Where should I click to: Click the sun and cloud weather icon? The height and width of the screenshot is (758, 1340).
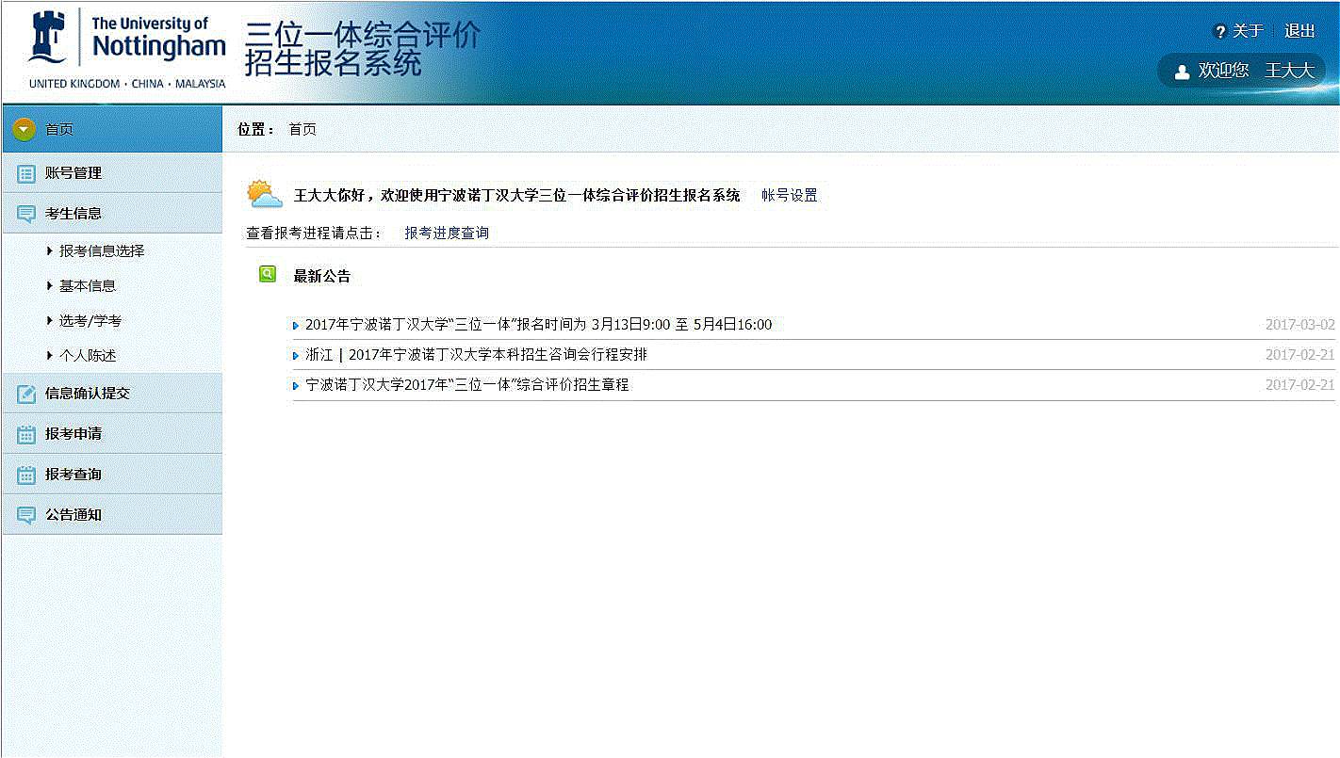click(x=265, y=195)
